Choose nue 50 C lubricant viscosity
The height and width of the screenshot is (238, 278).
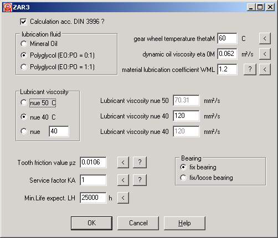click(24, 102)
